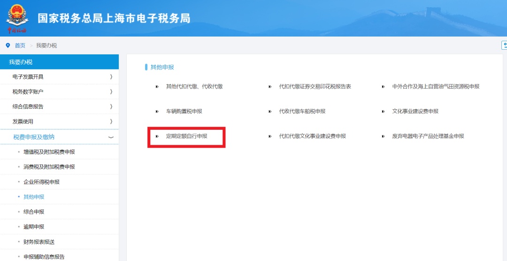Viewport: 507px width, 261px height.
Task: Open 增值税及附加税费申报 submenu item
Action: coord(49,152)
